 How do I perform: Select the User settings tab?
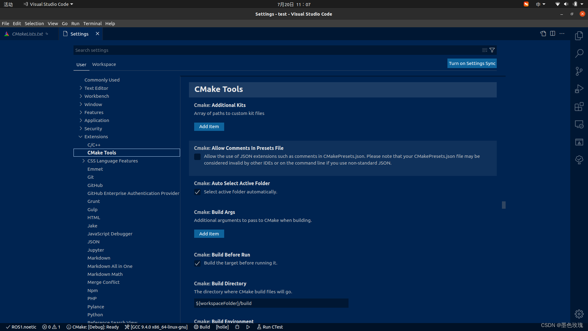tap(81, 65)
